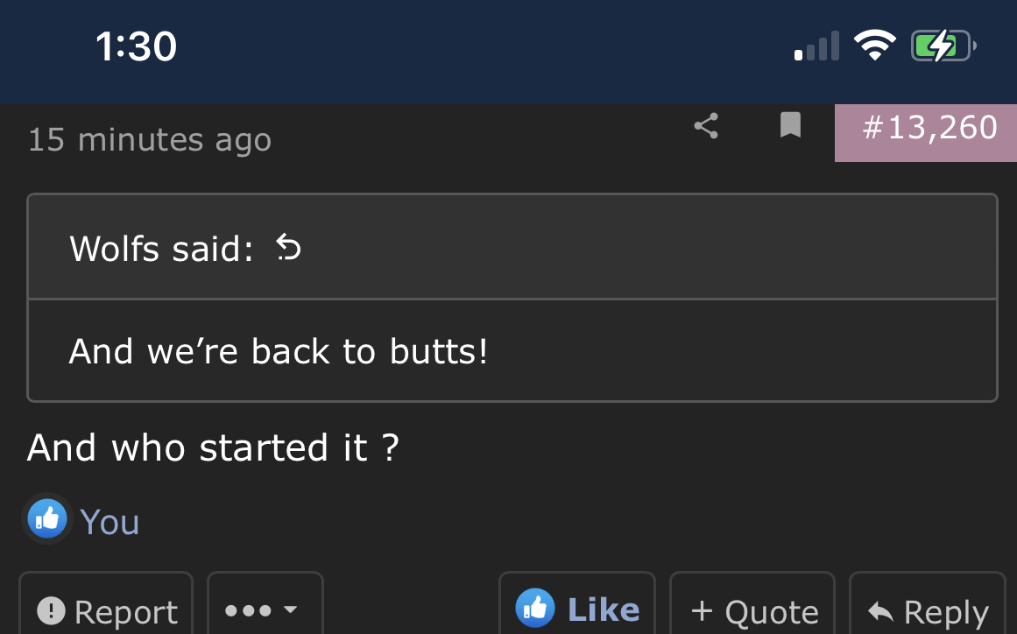Viewport: 1017px width, 634px height.
Task: Tap the 1:30 clock in status bar
Action: [x=137, y=46]
